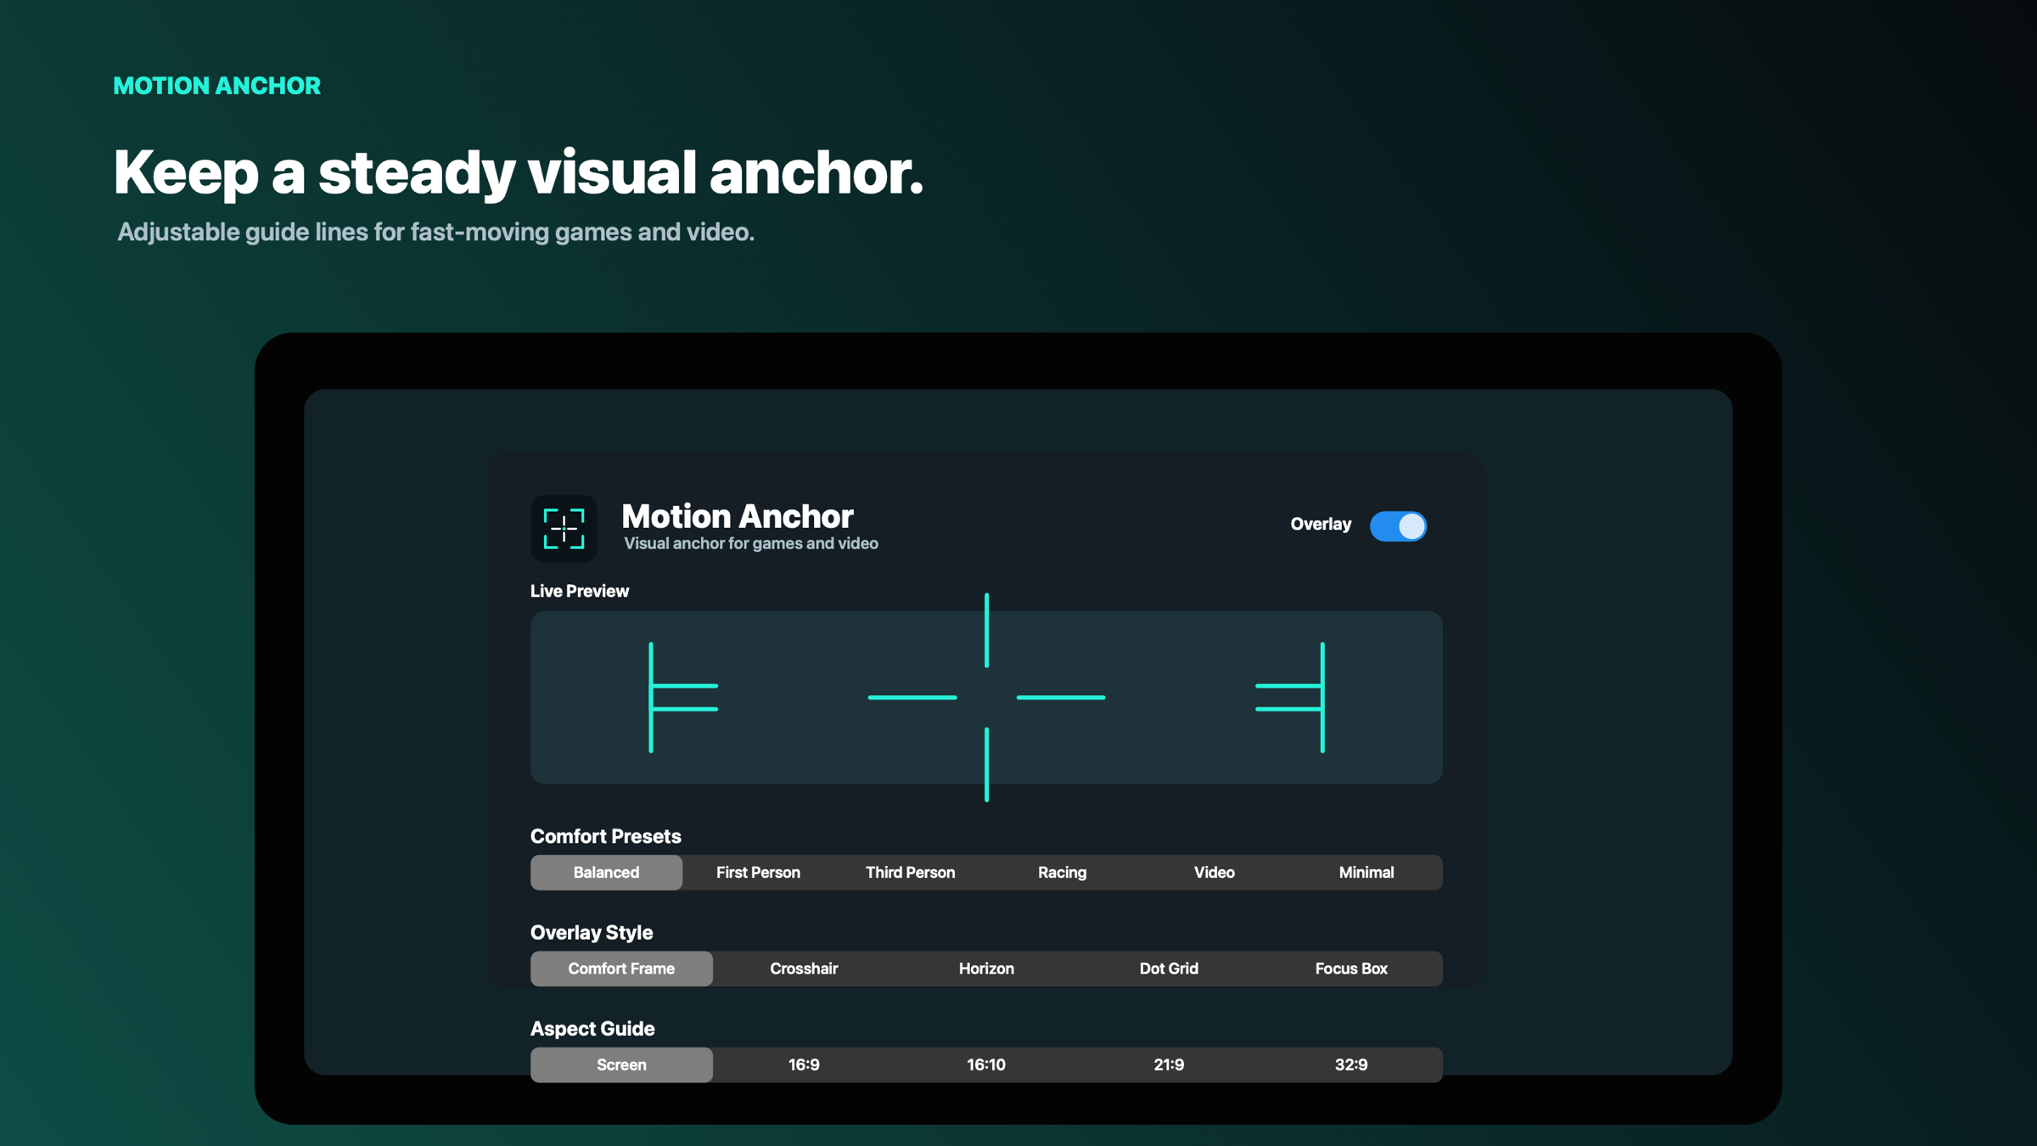Screen dimensions: 2037x1146
Task: Click 'Adjustable guide lines' tagline text
Action: click(x=435, y=232)
